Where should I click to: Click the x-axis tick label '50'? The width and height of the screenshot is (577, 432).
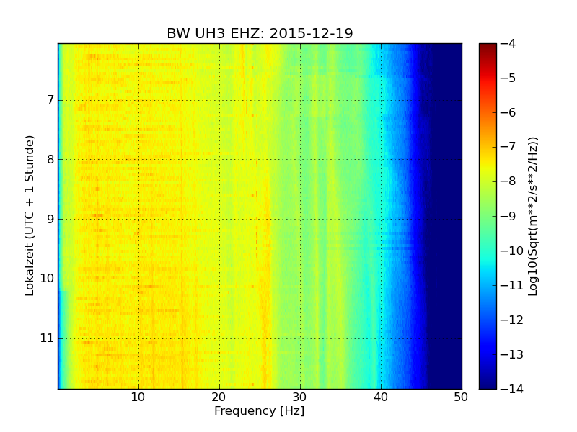tap(461, 397)
